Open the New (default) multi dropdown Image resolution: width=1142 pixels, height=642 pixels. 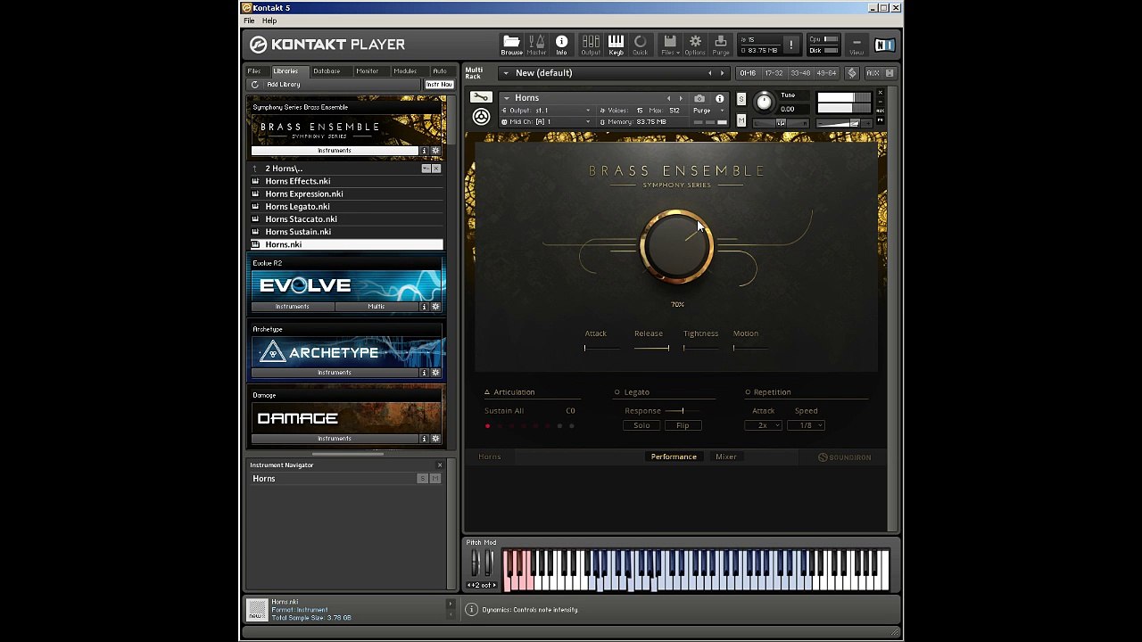pyautogui.click(x=506, y=73)
